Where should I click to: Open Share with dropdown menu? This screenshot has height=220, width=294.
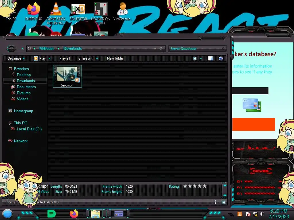coord(88,58)
